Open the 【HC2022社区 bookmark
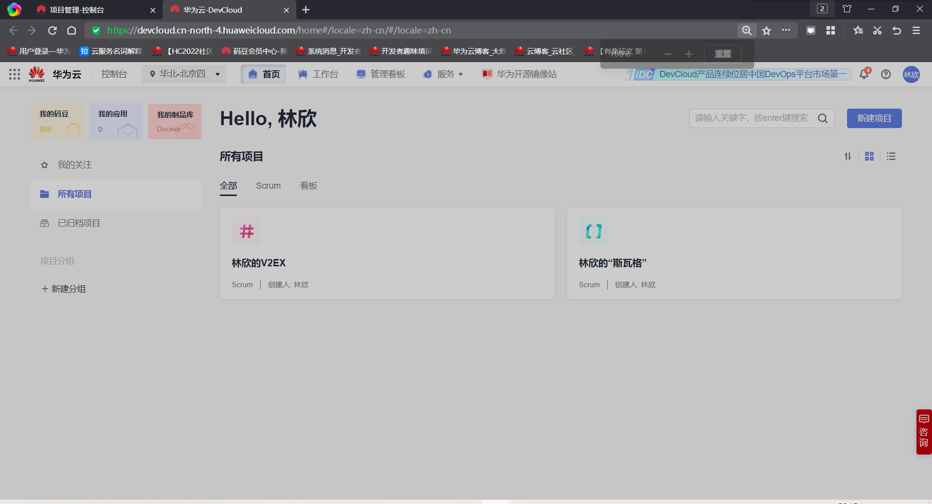This screenshot has height=504, width=932. click(x=182, y=51)
